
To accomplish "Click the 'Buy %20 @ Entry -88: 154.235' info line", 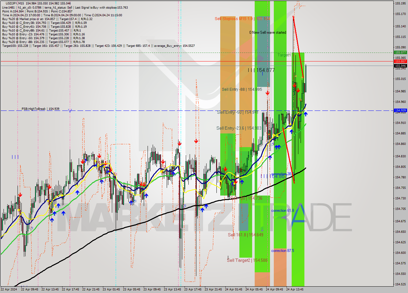I will [x=43, y=42].
